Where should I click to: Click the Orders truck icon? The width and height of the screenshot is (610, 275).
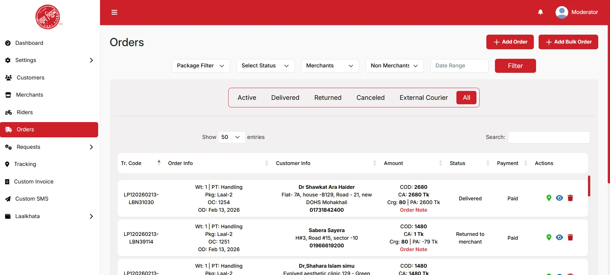click(9, 130)
